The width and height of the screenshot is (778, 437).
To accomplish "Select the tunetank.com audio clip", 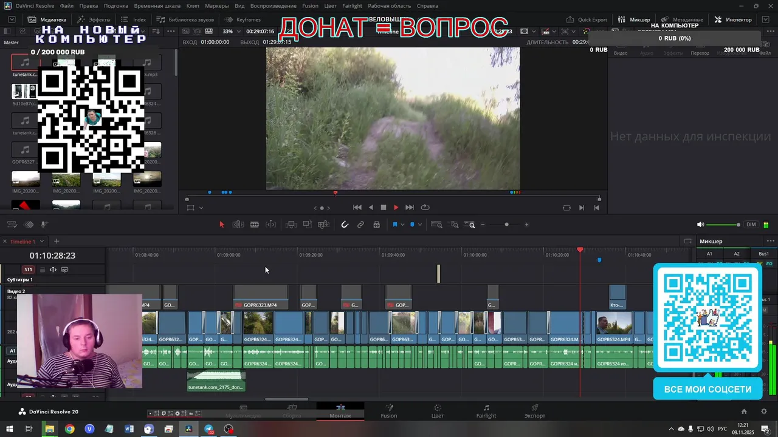I will point(216,381).
